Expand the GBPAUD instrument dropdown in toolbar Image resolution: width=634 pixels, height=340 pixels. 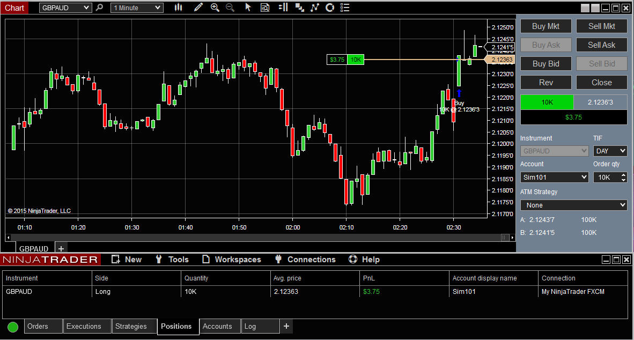pyautogui.click(x=65, y=8)
